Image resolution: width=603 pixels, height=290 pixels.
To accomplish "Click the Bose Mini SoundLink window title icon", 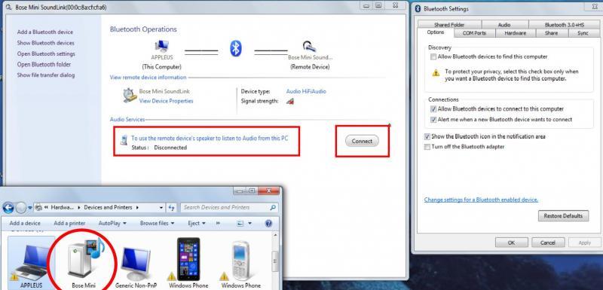I will pos(9,8).
